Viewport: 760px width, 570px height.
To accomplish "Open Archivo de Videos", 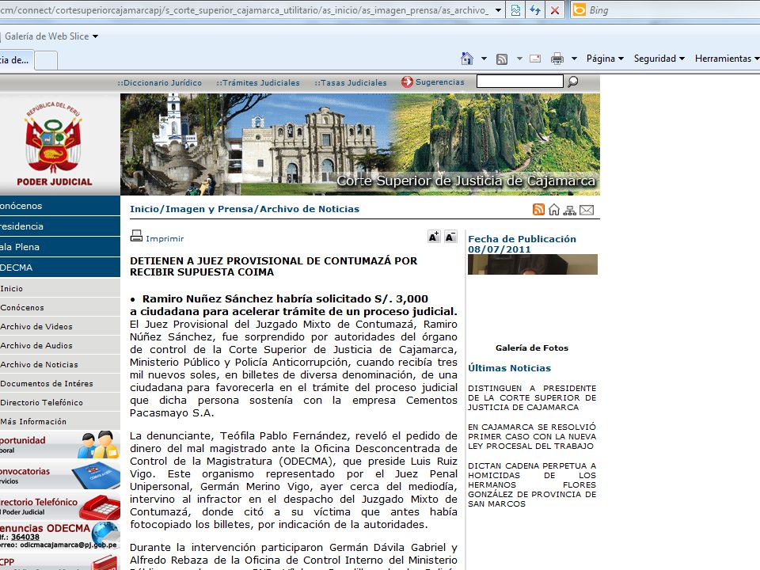I will pyautogui.click(x=60, y=326).
